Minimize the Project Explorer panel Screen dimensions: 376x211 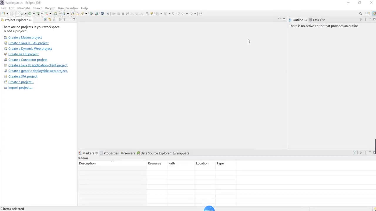coord(69,19)
